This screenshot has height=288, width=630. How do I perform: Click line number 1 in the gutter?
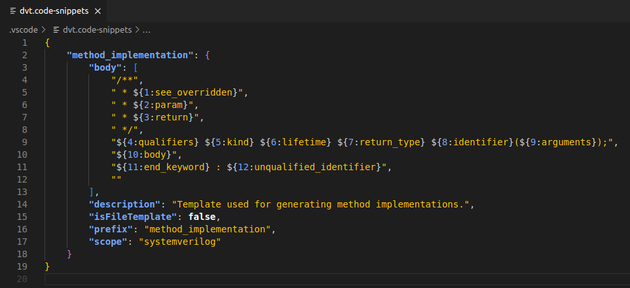tap(25, 43)
